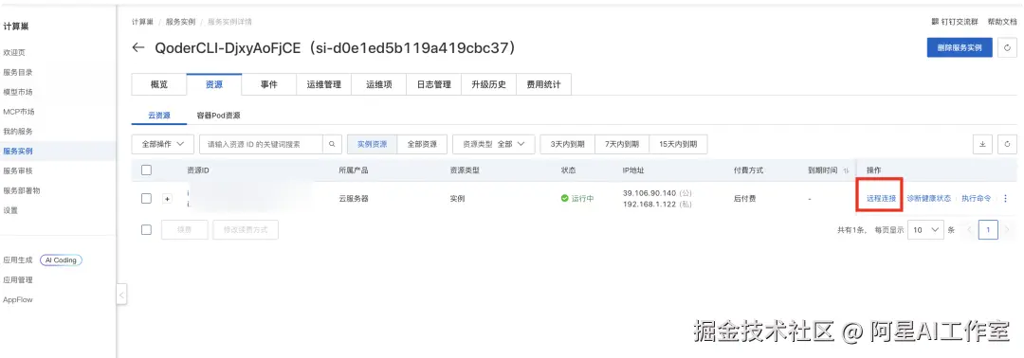Open the 资源类型 全部 dropdown
Viewport: 1024px width, 358px height.
[494, 144]
